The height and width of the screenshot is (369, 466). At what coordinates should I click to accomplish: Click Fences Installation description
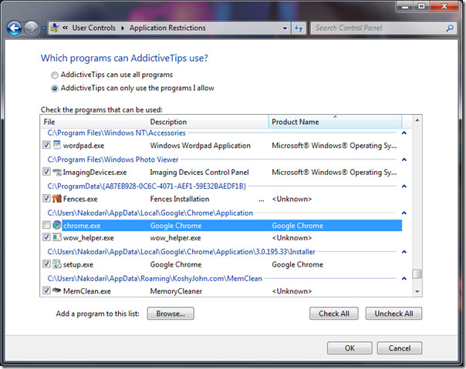coord(180,200)
